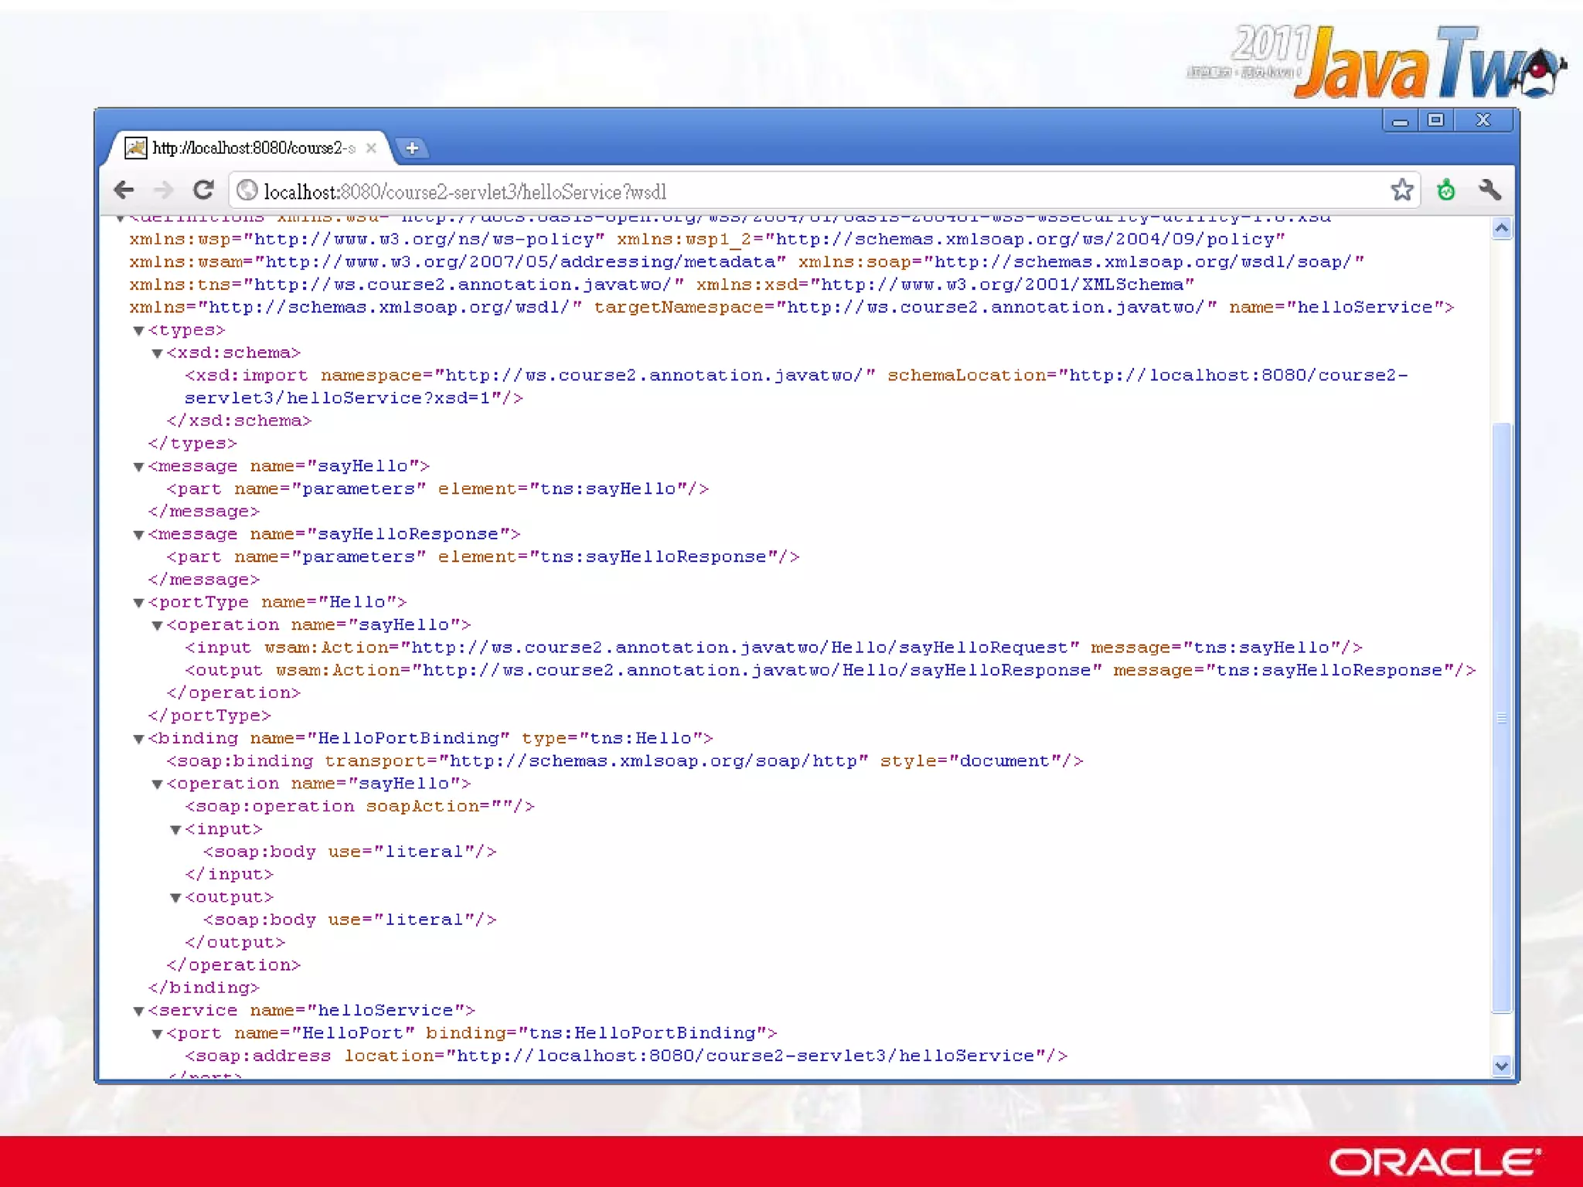
Task: Click the globe icon in the address bar
Action: tap(247, 190)
